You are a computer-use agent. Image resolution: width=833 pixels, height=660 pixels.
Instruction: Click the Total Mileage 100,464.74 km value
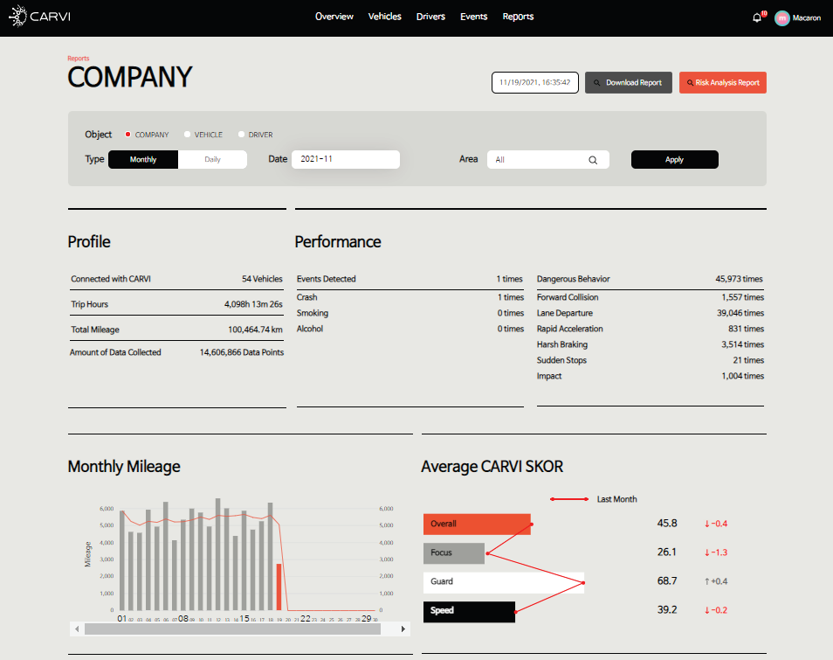click(x=255, y=330)
